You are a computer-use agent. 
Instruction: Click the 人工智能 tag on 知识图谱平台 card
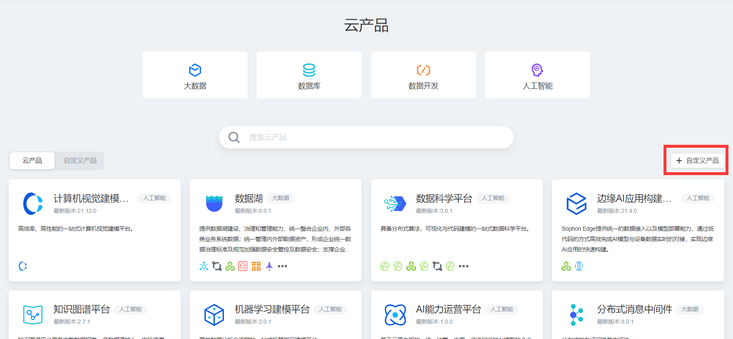[131, 309]
